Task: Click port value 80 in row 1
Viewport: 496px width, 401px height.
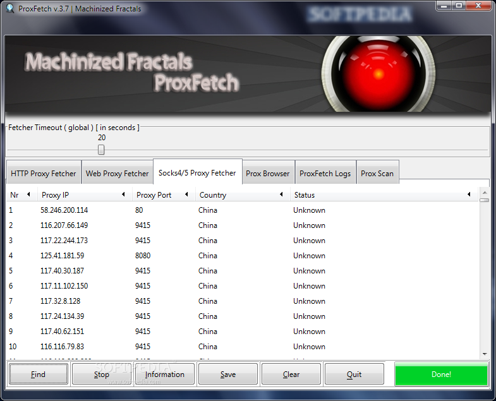Action: (139, 210)
